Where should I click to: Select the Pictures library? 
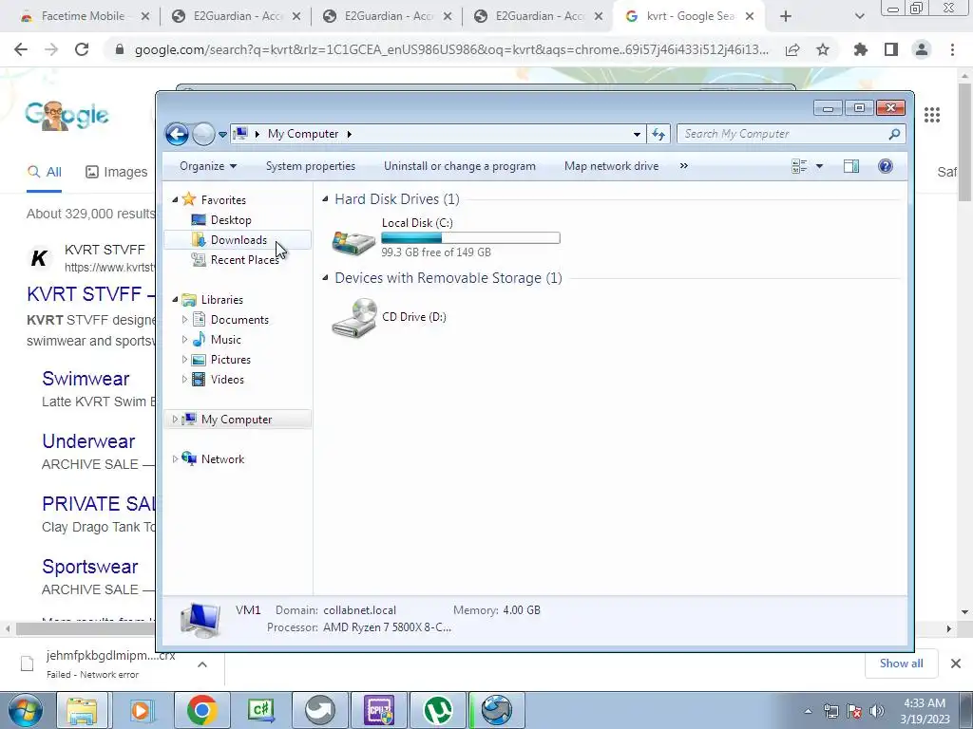click(230, 360)
